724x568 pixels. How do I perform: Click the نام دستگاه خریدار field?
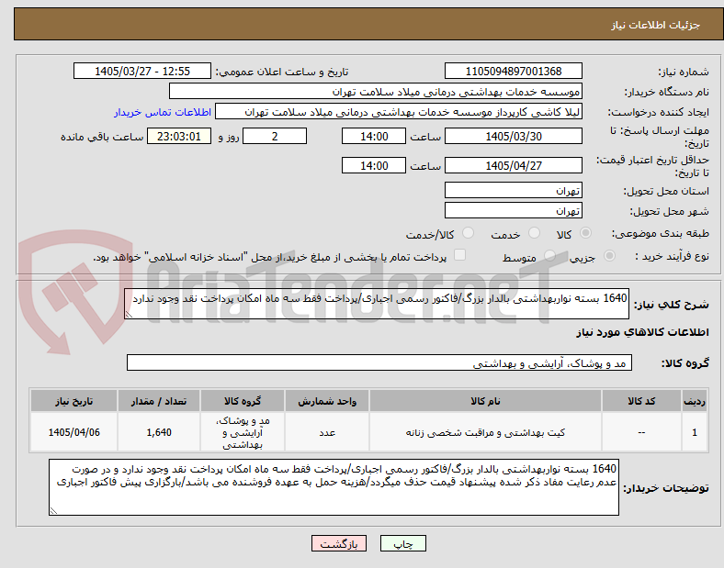click(x=376, y=91)
